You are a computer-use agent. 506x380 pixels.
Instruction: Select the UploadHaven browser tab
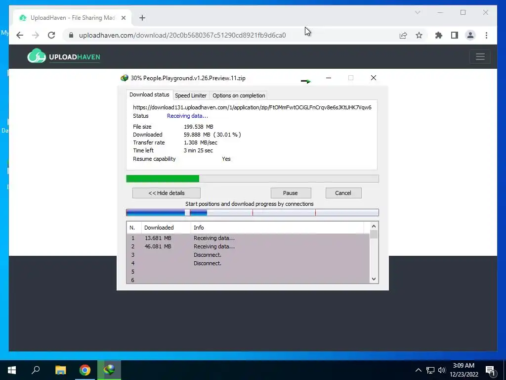pos(72,18)
